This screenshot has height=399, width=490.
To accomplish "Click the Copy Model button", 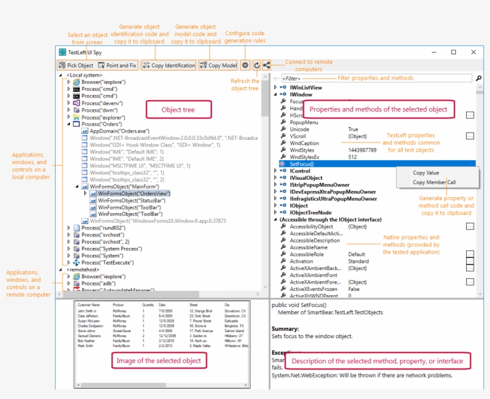I will coord(218,65).
